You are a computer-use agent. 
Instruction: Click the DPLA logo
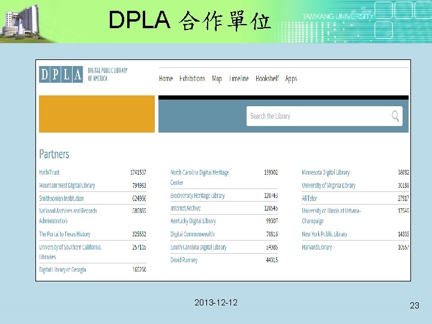pos(61,74)
